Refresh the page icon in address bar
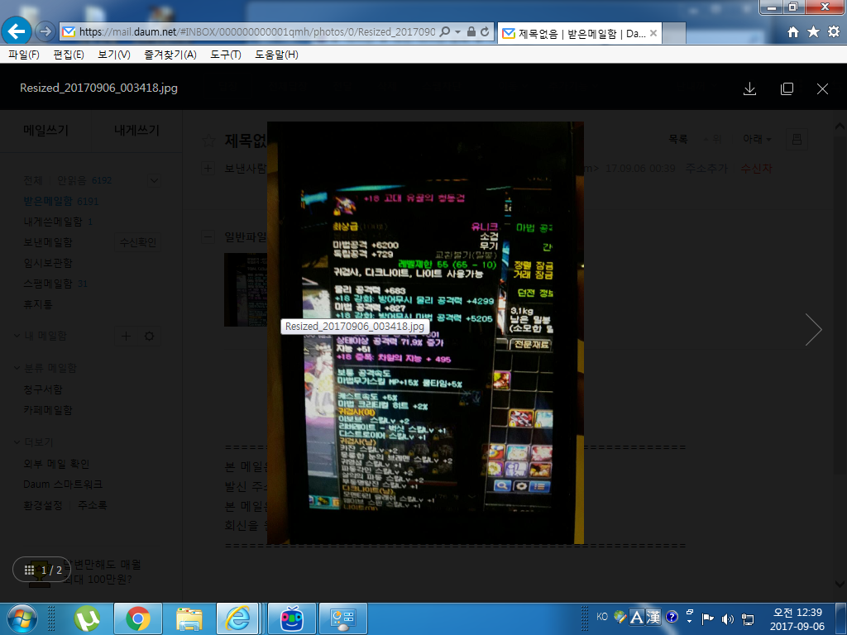Image resolution: width=847 pixels, height=635 pixels. pos(485,32)
